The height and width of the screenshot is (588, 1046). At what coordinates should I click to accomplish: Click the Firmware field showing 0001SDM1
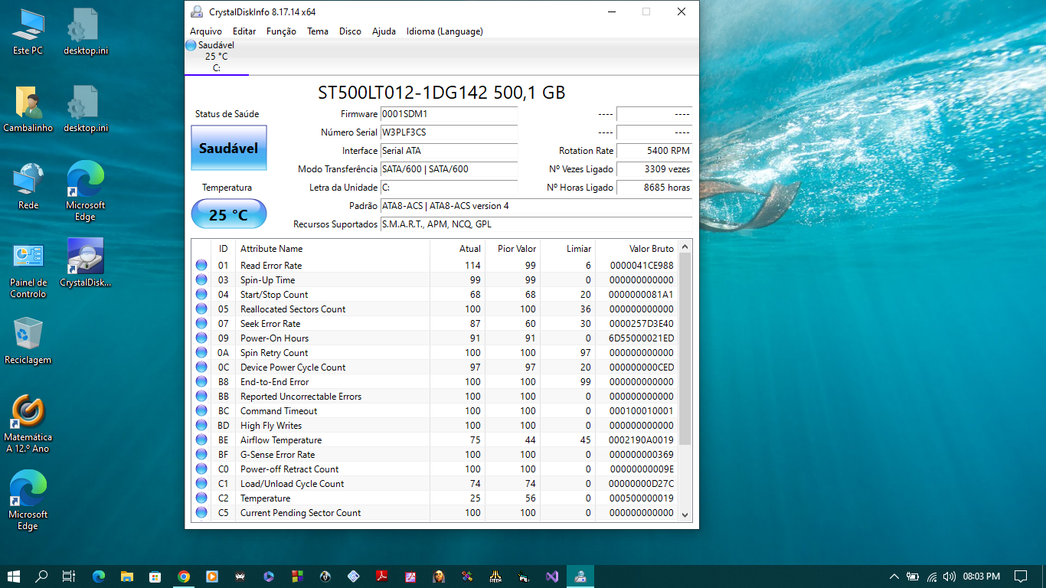[449, 114]
